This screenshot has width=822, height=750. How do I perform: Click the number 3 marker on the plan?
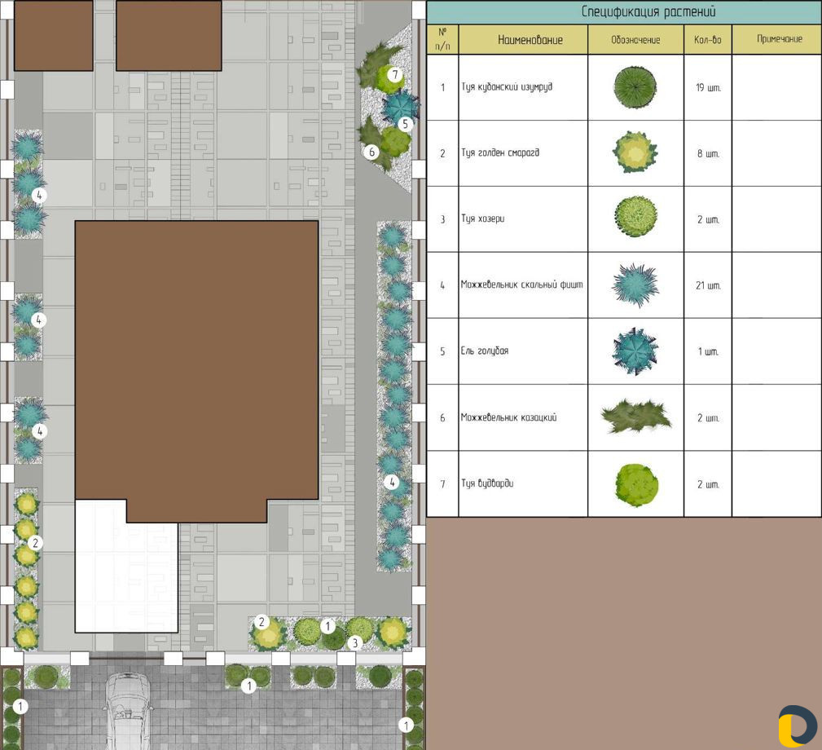click(355, 642)
